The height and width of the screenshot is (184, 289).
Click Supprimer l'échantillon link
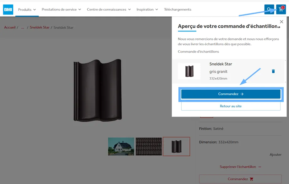(x=240, y=167)
